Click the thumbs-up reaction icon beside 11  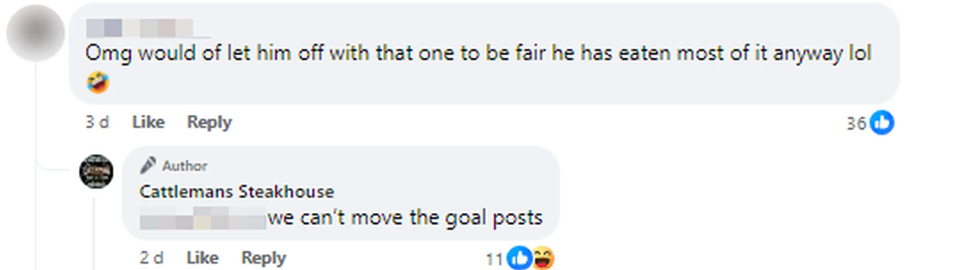point(520,257)
